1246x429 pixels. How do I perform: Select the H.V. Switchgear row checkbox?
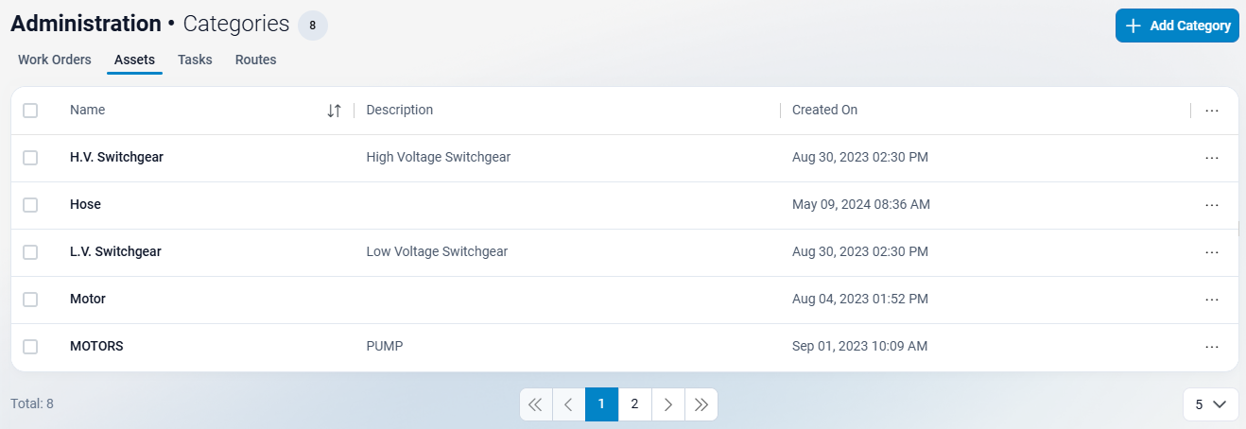click(30, 158)
